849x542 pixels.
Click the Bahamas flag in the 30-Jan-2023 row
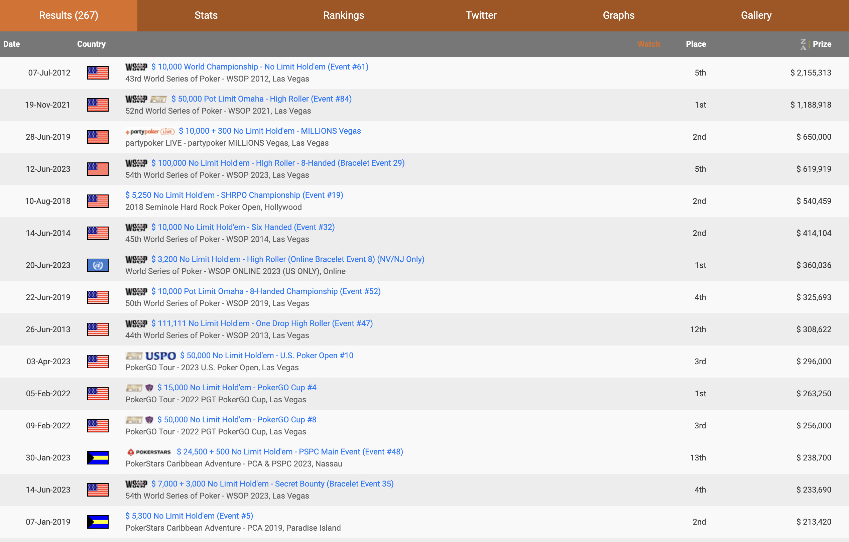click(x=98, y=458)
